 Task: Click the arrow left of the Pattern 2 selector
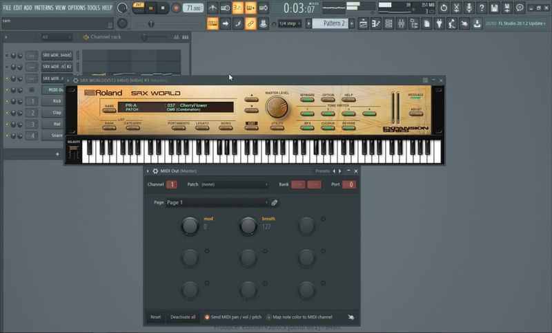click(308, 23)
